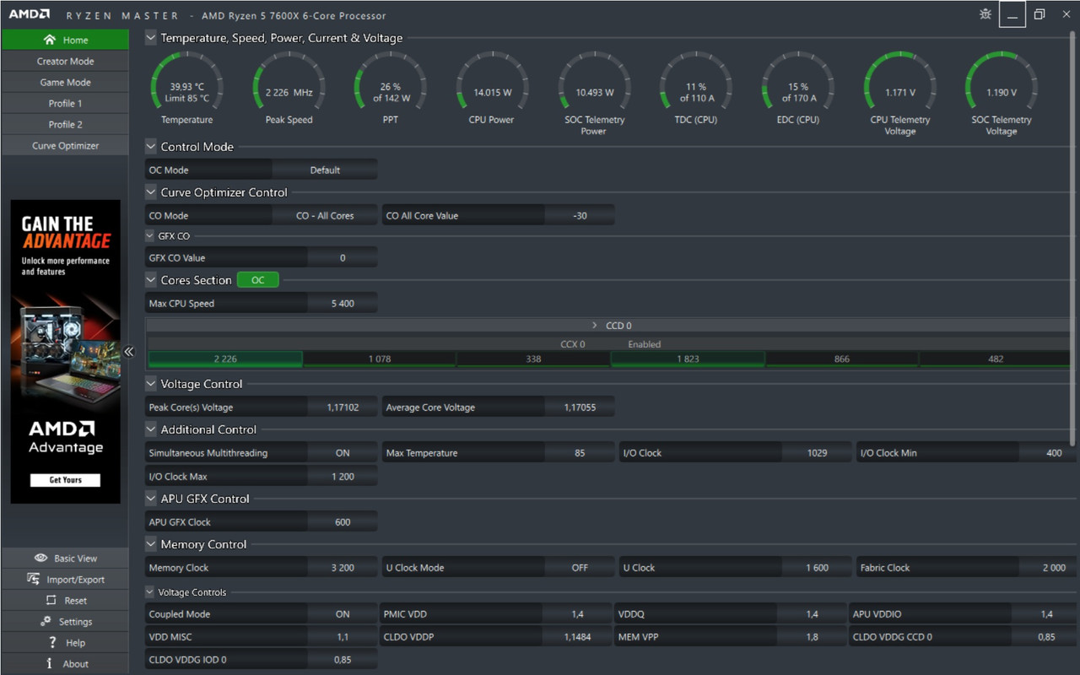Image resolution: width=1080 pixels, height=675 pixels.
Task: Click the GFX CO Value field
Action: [x=343, y=258]
